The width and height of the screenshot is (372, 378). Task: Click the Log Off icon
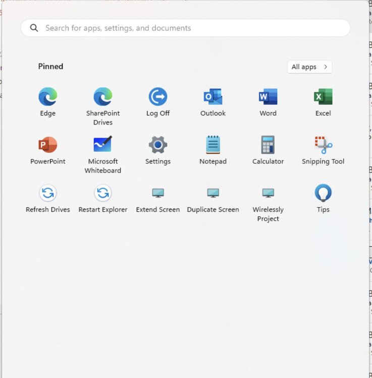[158, 97]
